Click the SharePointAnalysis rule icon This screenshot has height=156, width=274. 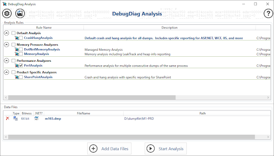[x=17, y=77]
